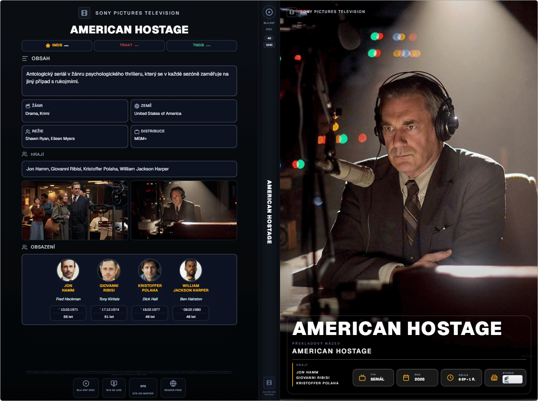538x401 pixels.
Task: Click the 10.03.1971 birthdate box
Action: pos(68,313)
